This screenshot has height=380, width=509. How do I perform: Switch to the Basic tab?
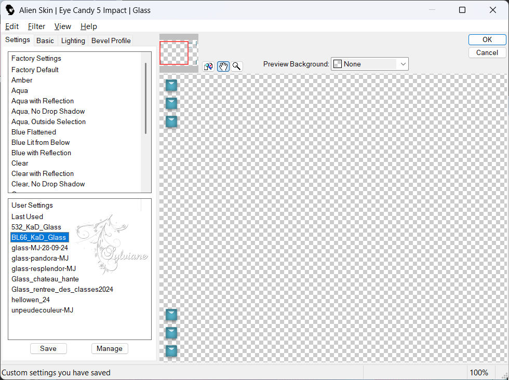coord(45,40)
